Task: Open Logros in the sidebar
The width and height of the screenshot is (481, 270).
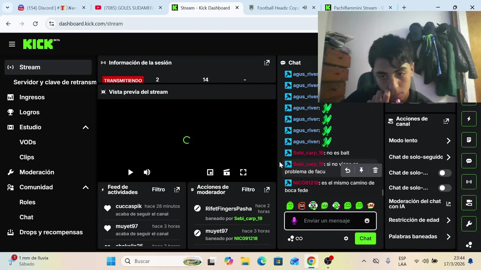Action: [29, 112]
